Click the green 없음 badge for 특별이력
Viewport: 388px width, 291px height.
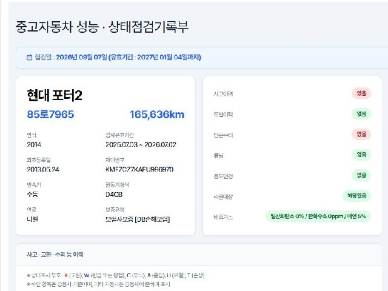(361, 114)
